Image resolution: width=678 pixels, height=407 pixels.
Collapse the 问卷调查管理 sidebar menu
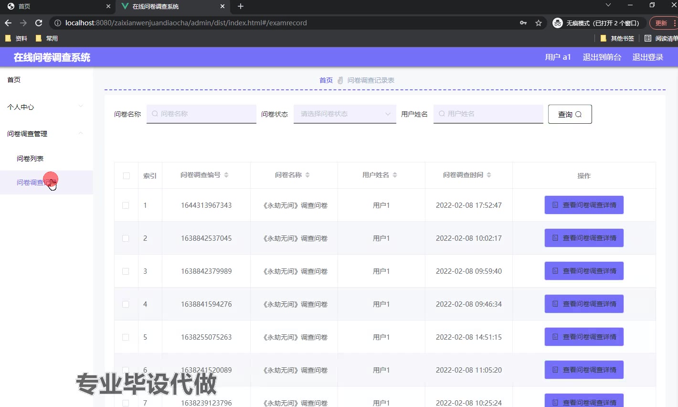coord(45,134)
